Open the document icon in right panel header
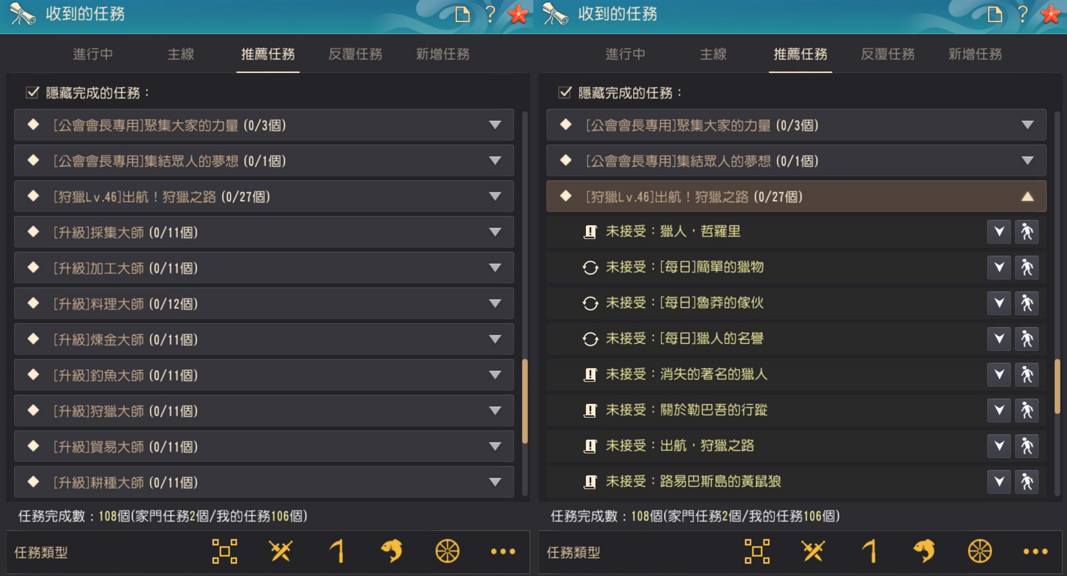 995,14
